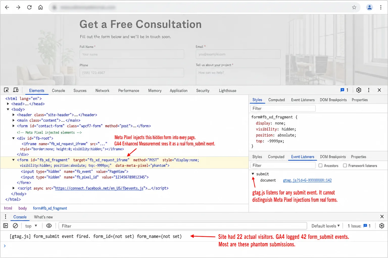
Task: Enable the Ancestors checkbox
Action: [320, 166]
